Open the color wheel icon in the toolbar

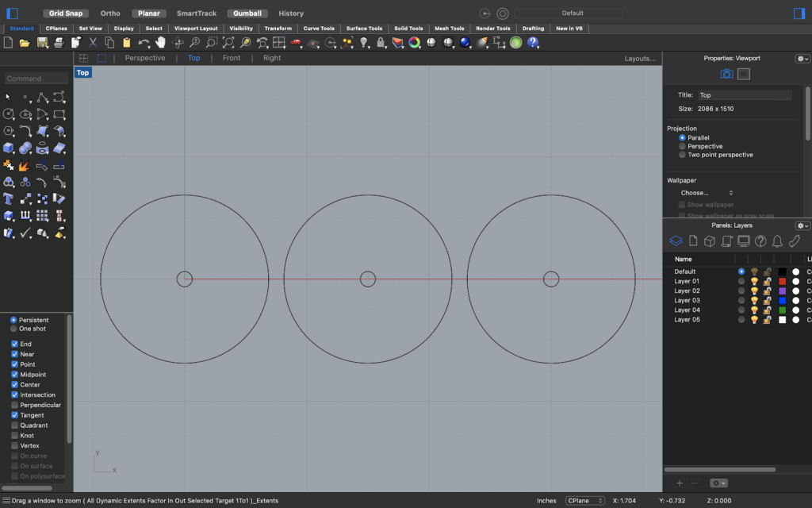(x=414, y=43)
